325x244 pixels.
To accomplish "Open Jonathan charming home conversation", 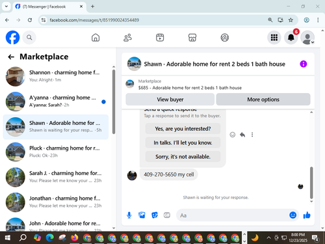I will (56, 202).
